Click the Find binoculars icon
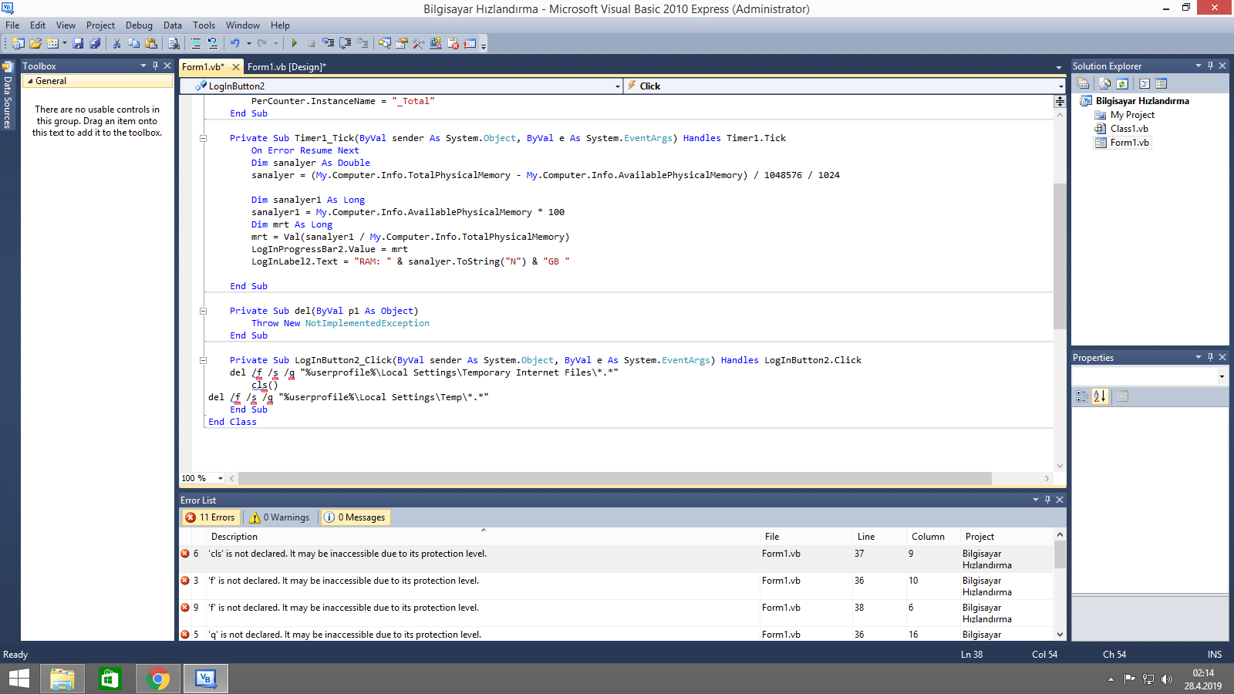The width and height of the screenshot is (1234, 694). coord(174,43)
